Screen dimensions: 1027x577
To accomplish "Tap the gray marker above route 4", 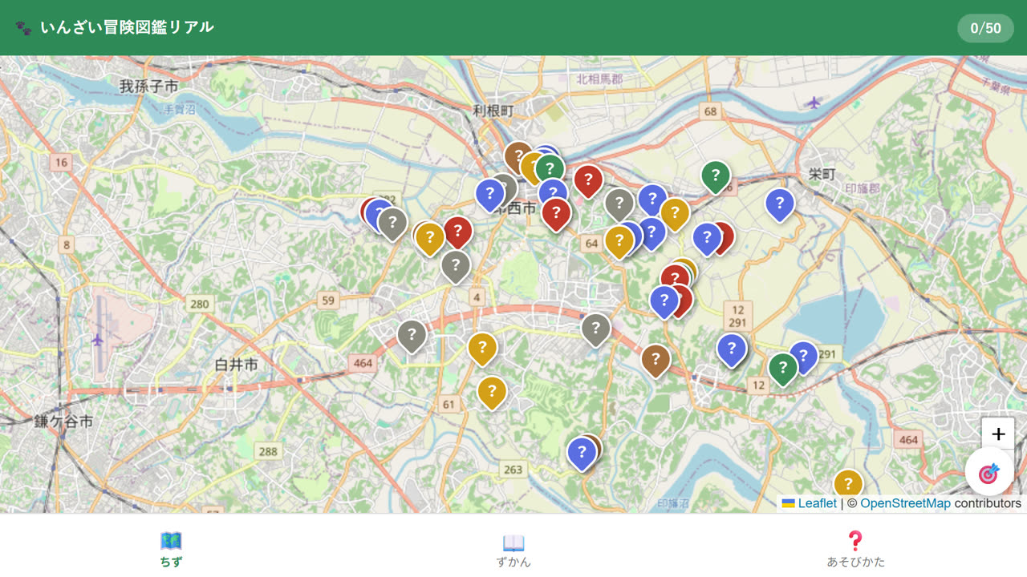I will coord(456,266).
